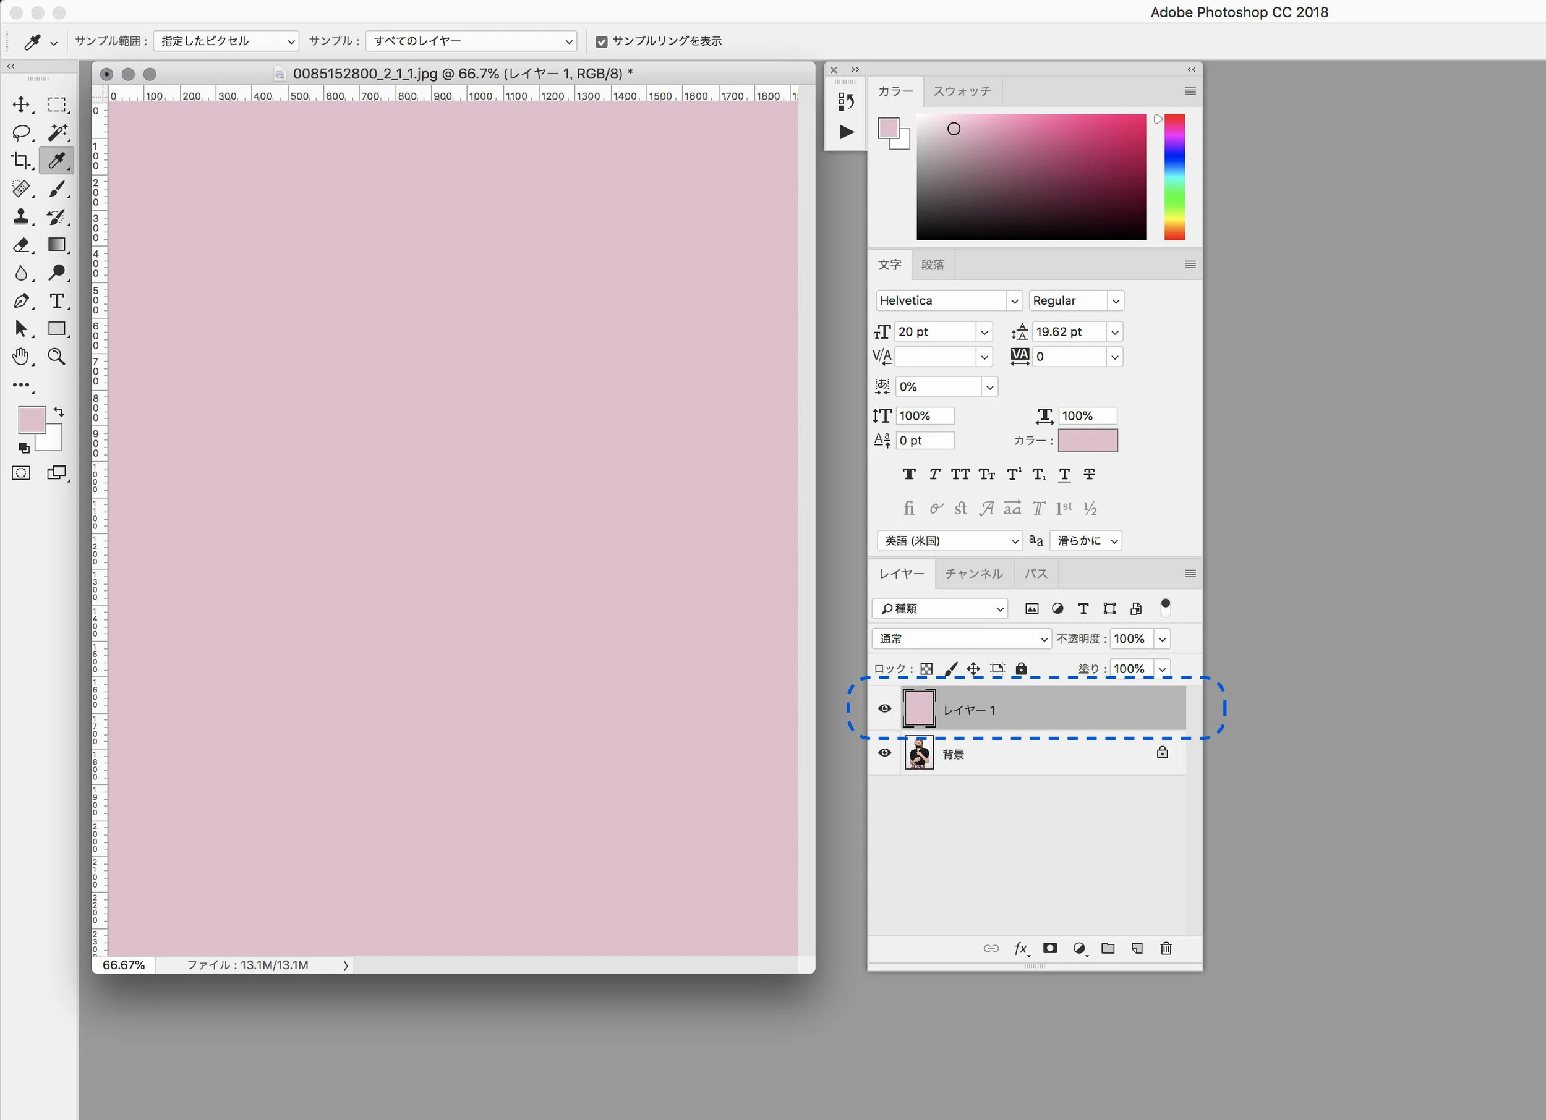Select the Crop tool
This screenshot has height=1120, width=1546.
[x=21, y=160]
